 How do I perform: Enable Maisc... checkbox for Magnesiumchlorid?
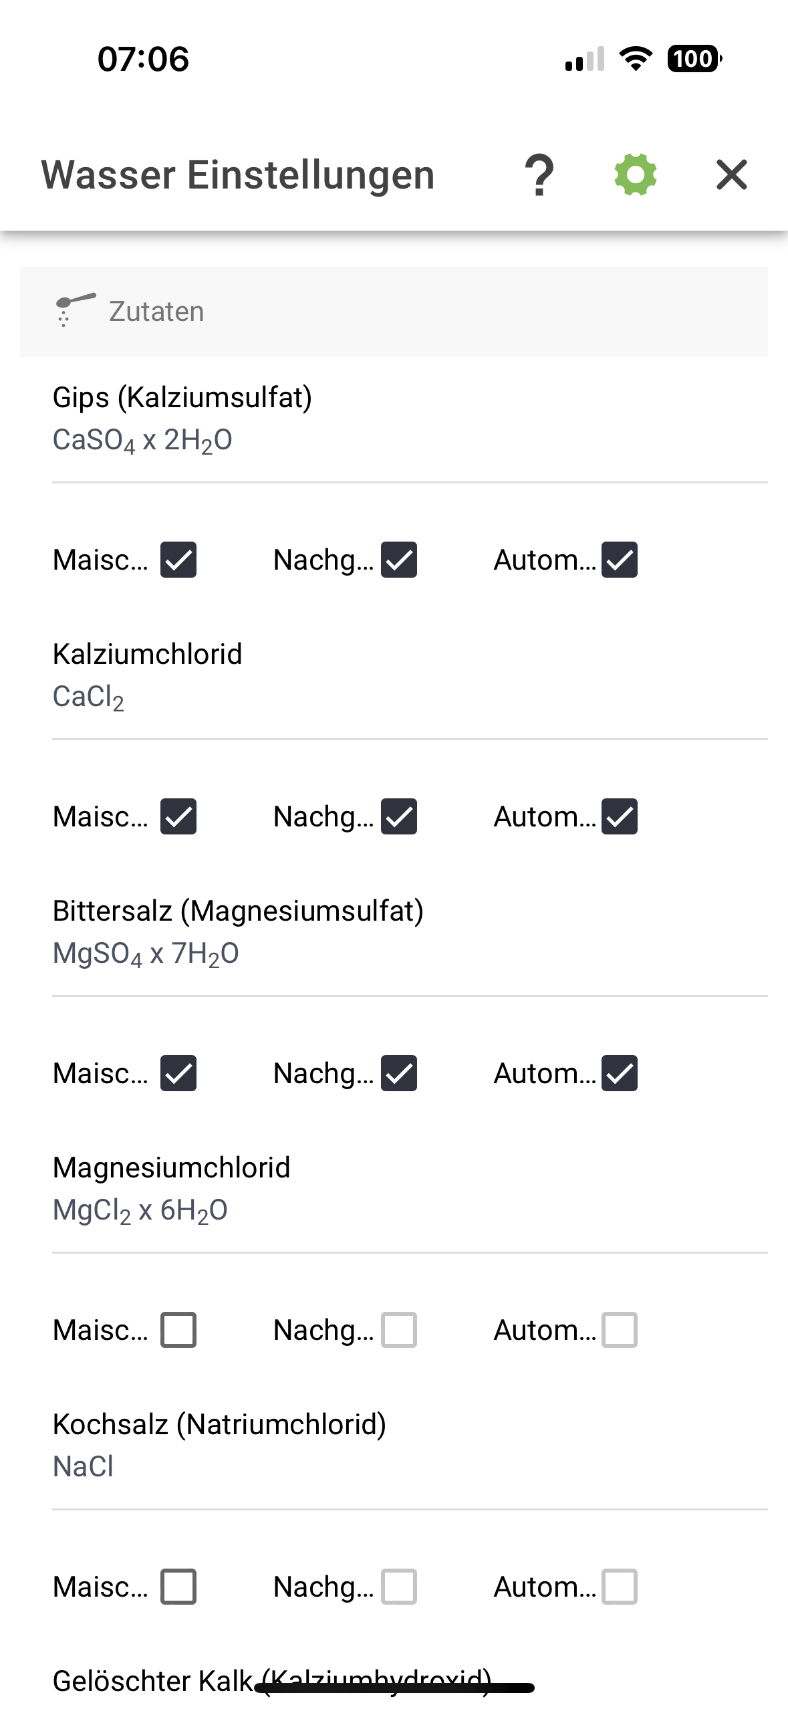click(178, 1330)
